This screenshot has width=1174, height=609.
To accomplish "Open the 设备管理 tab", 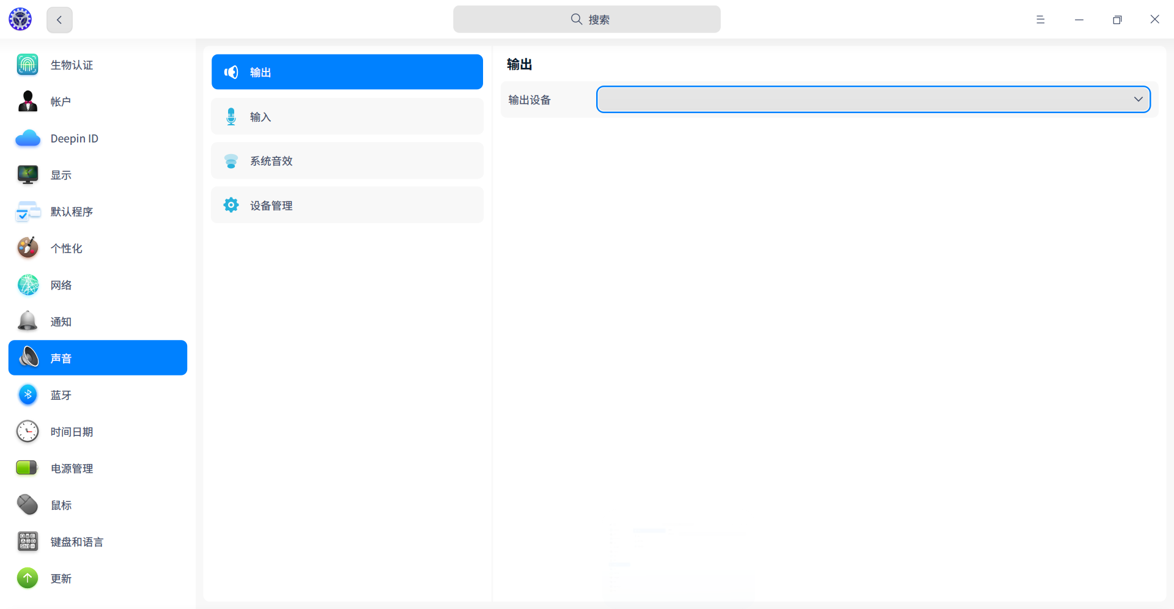I will click(x=347, y=205).
